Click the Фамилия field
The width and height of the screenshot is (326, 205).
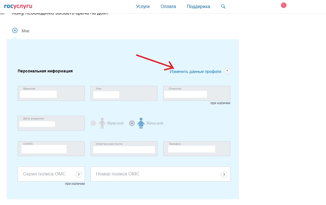point(51,93)
